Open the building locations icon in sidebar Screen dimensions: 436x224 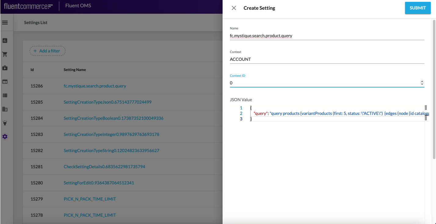(x=5, y=109)
